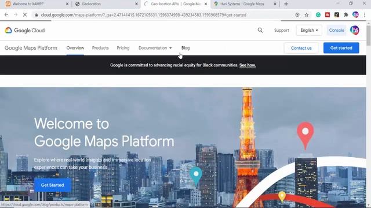Open the Console button
The height and width of the screenshot is (208, 371).
336,31
